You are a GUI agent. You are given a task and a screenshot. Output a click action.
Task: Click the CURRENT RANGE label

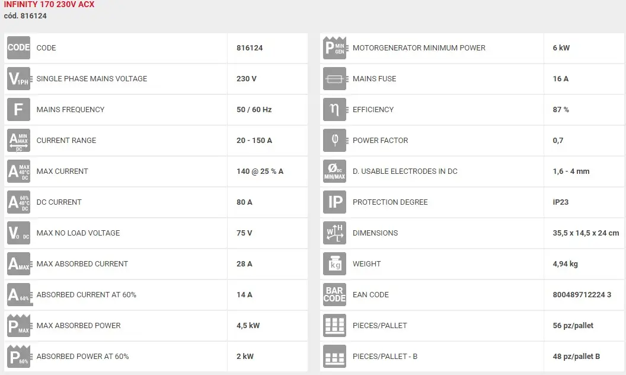point(66,140)
